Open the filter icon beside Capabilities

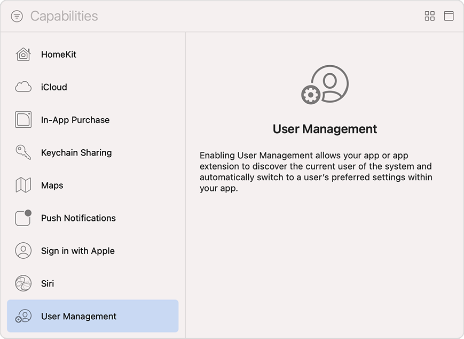[17, 16]
